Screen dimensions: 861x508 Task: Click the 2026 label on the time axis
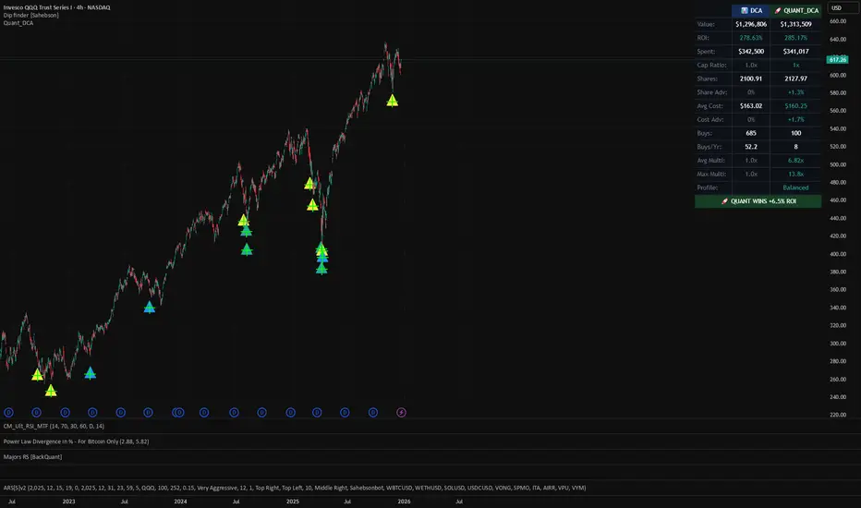[404, 502]
